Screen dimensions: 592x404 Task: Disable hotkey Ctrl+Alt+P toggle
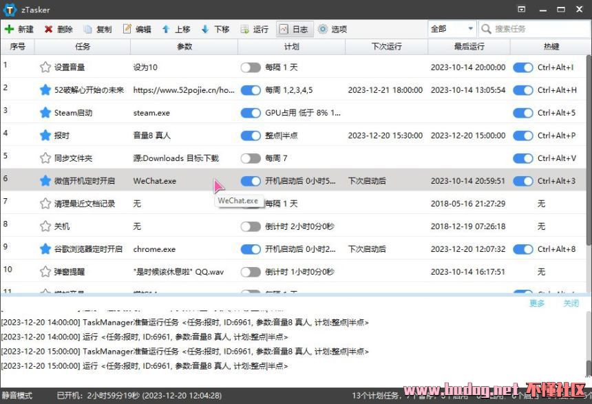[x=523, y=136]
